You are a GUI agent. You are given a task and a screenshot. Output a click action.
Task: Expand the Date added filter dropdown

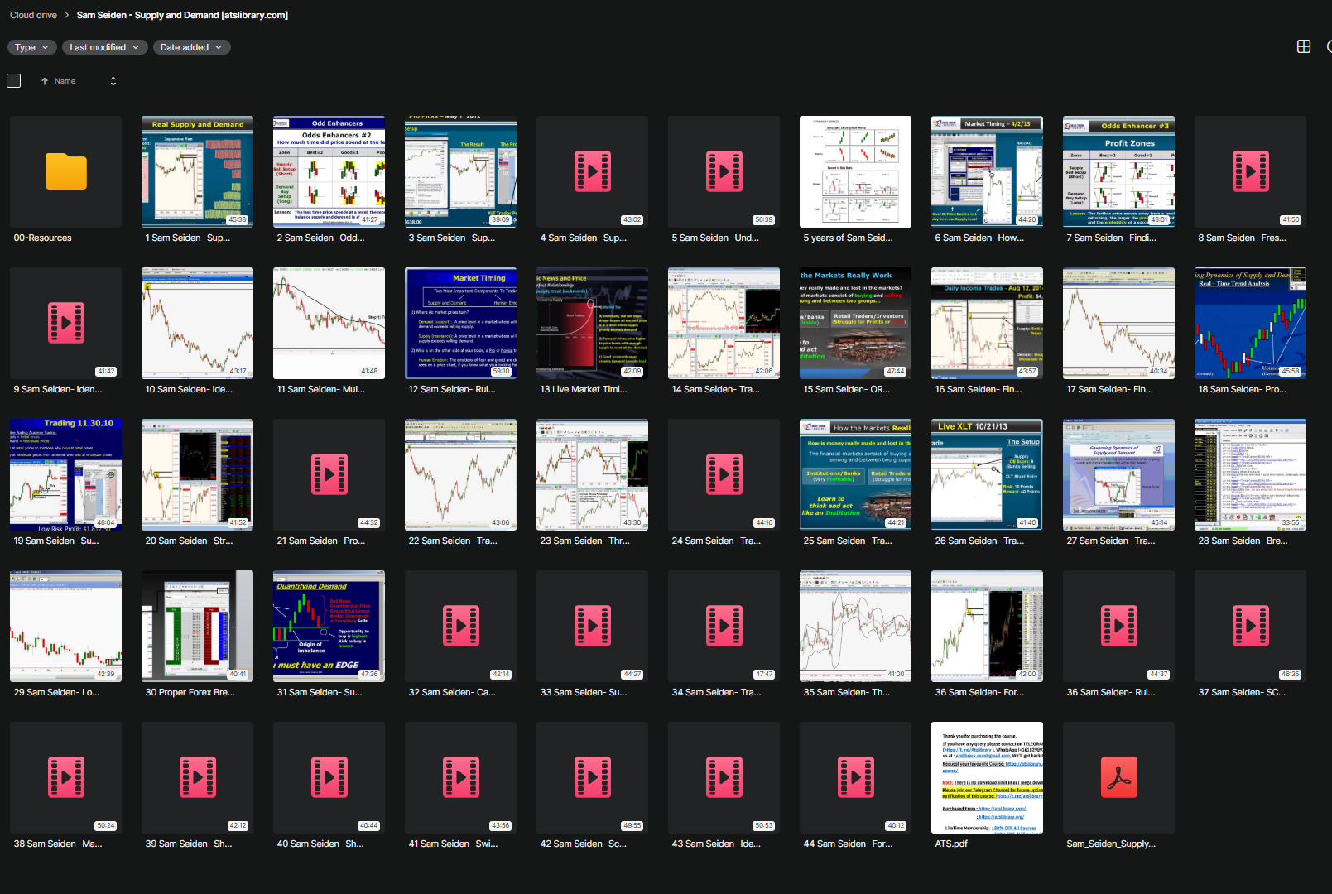tap(191, 47)
